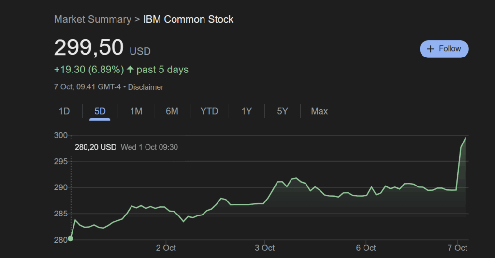Select the Max range tab
The width and height of the screenshot is (495, 258).
pos(319,111)
